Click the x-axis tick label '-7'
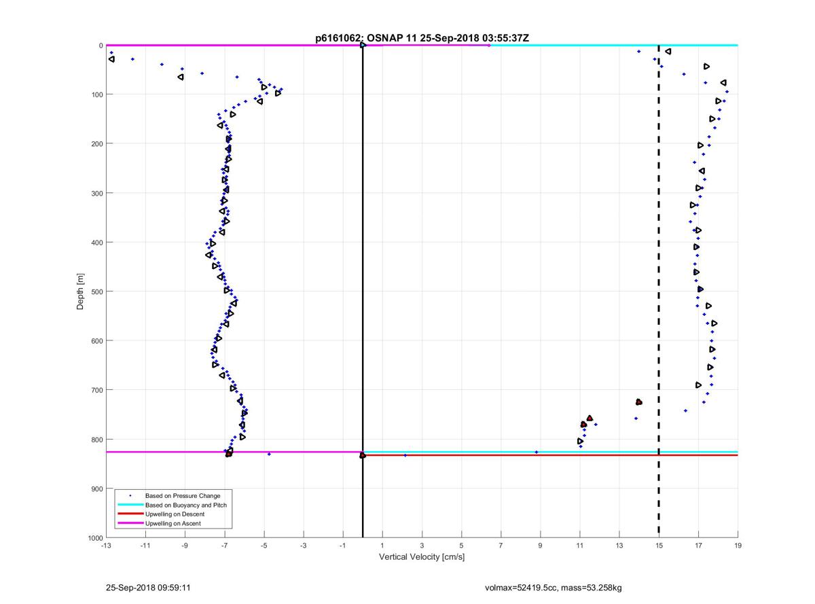Screen dimensions: 815x604 pyautogui.click(x=224, y=546)
